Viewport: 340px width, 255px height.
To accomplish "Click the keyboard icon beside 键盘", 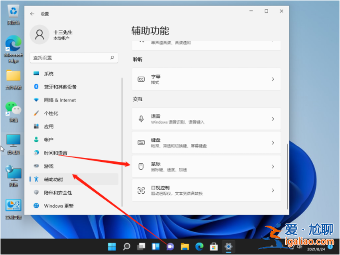I will point(141,142).
